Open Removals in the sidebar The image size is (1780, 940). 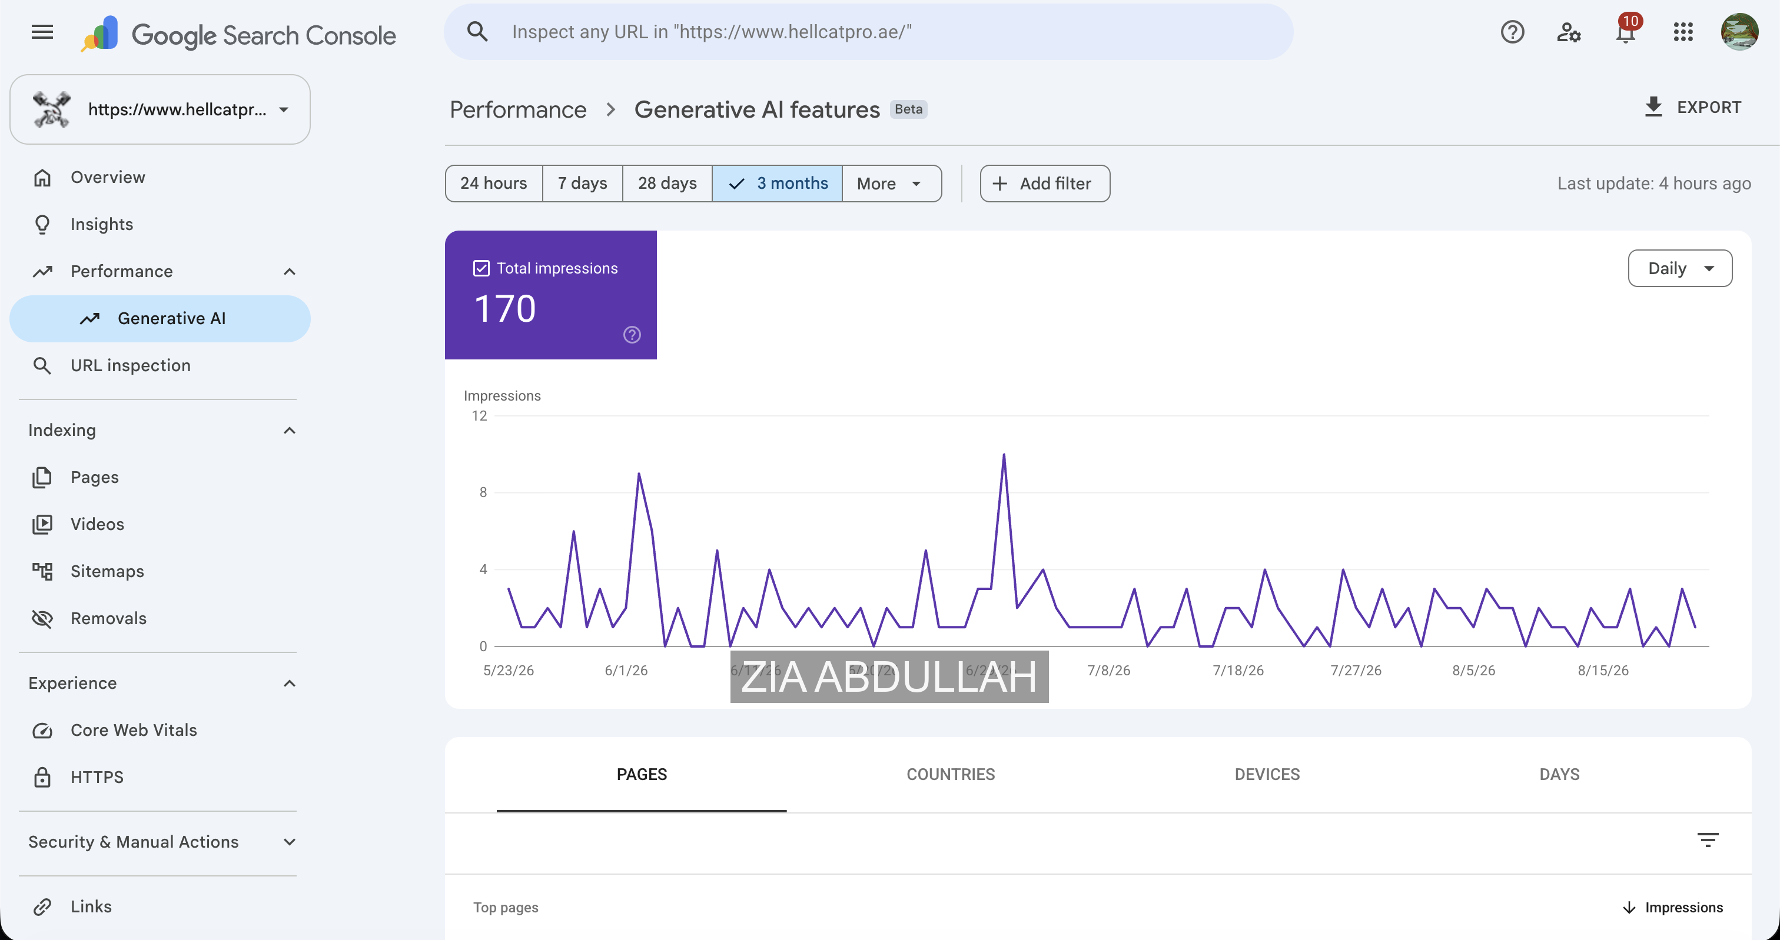point(160,618)
